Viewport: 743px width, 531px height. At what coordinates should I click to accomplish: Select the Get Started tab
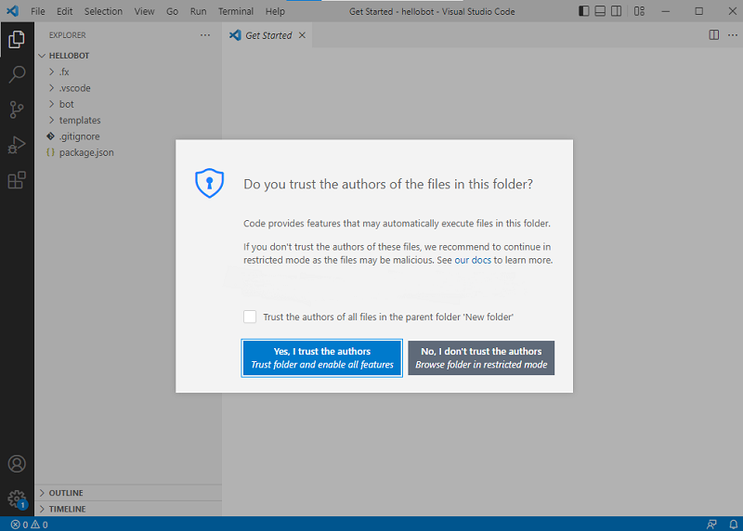pos(267,35)
